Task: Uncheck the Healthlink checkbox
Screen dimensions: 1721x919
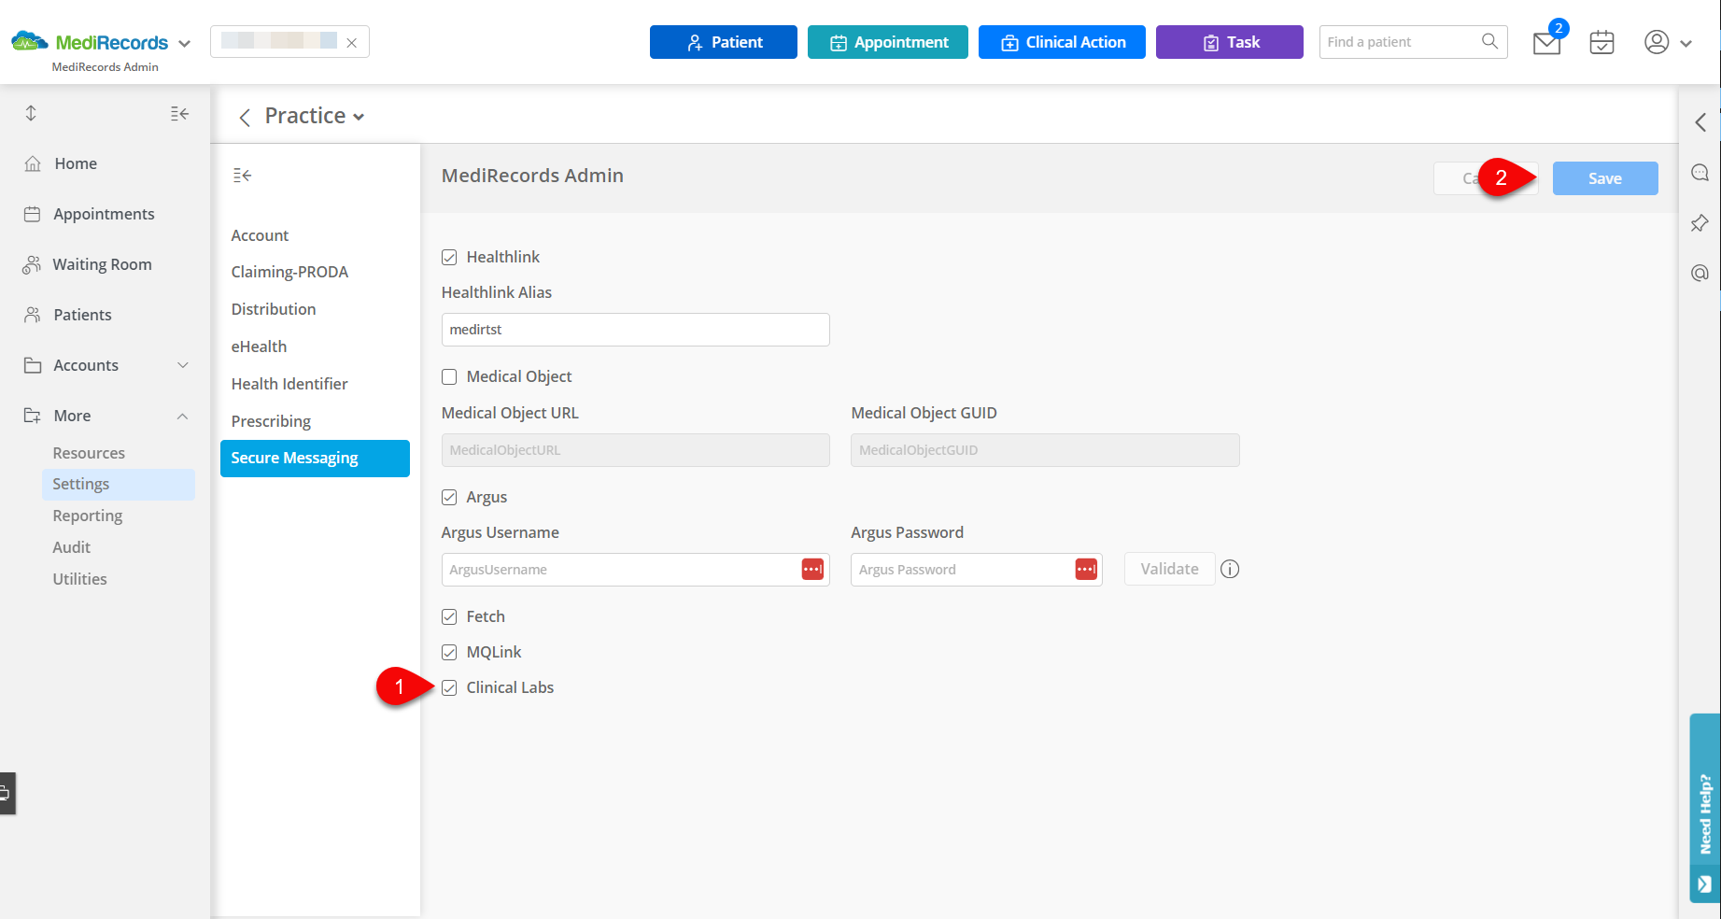Action: click(449, 257)
